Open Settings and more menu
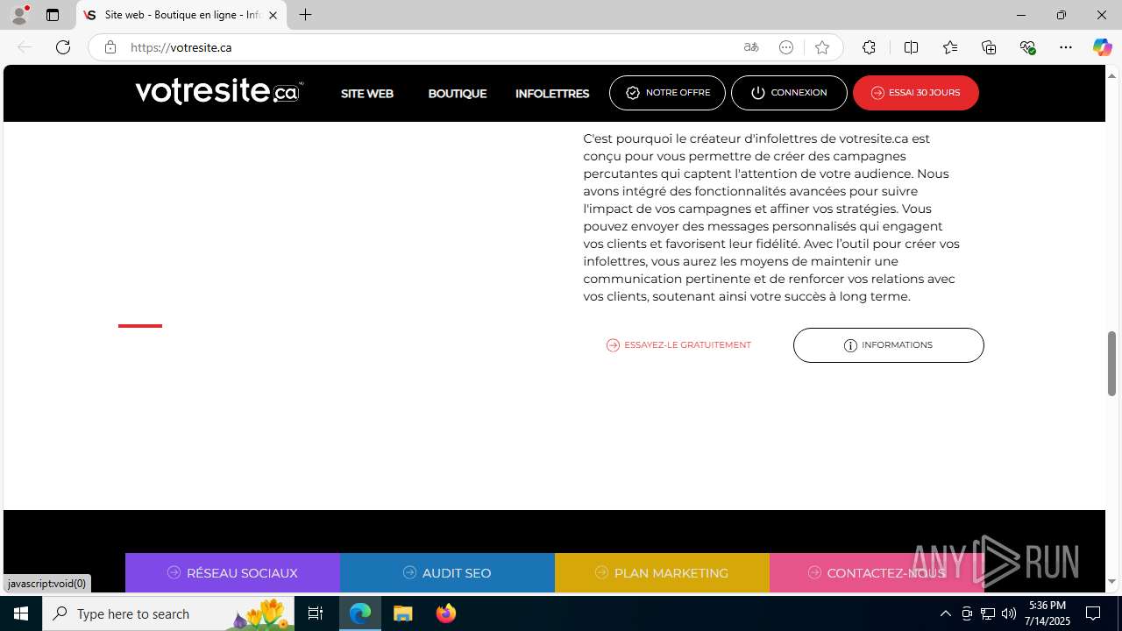The height and width of the screenshot is (631, 1122). click(1066, 47)
